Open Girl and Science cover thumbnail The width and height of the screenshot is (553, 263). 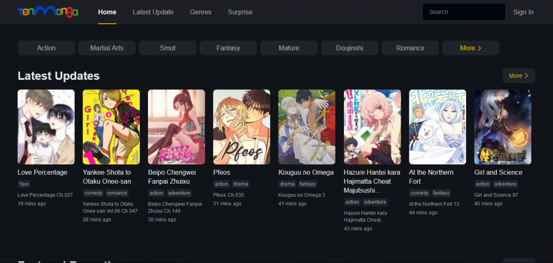503,127
